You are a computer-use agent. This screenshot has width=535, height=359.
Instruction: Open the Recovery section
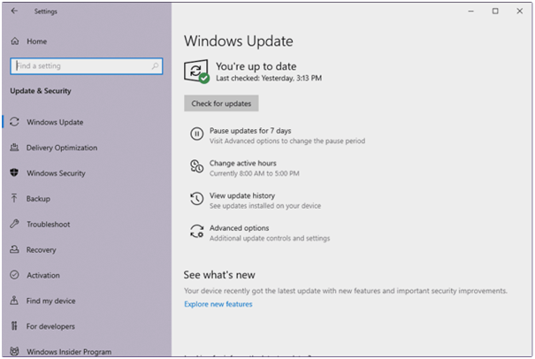tap(41, 250)
